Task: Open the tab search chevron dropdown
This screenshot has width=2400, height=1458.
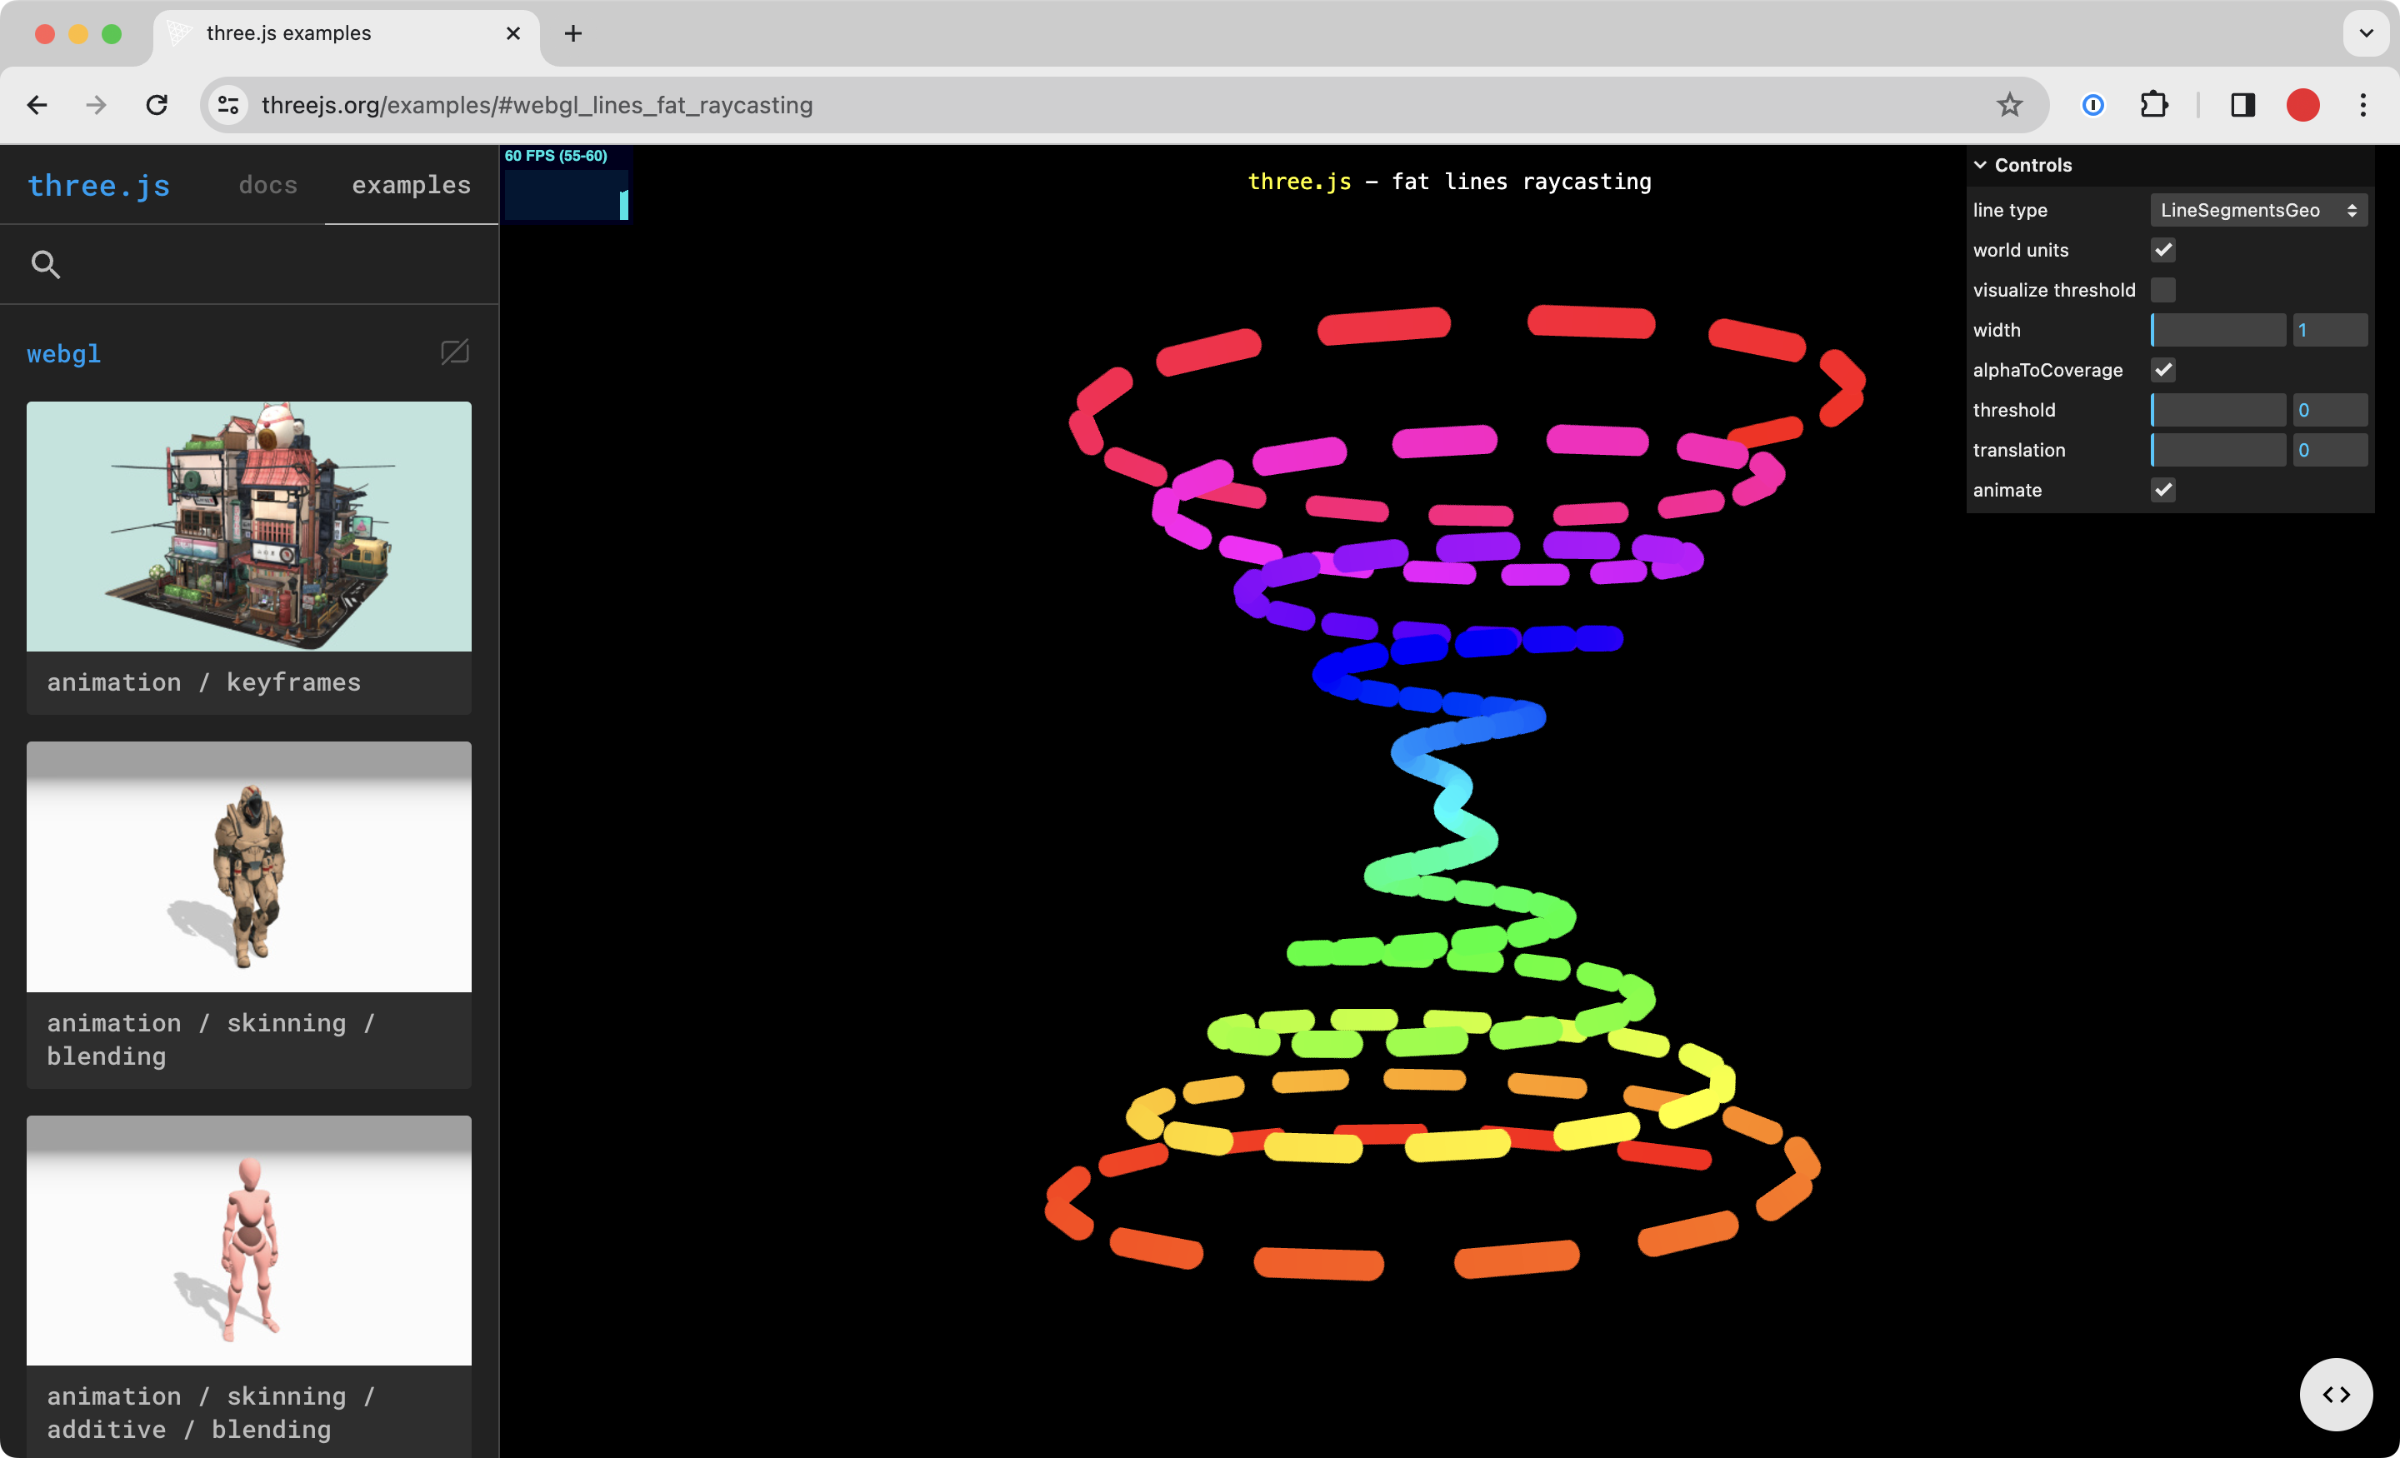Action: click(2365, 33)
